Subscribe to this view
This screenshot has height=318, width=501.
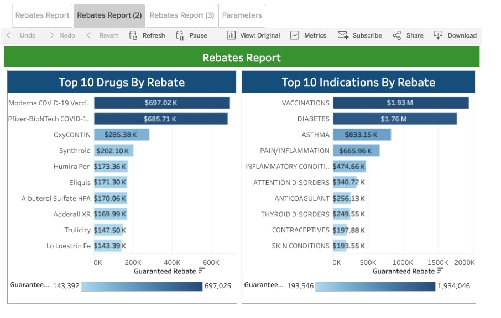point(359,35)
